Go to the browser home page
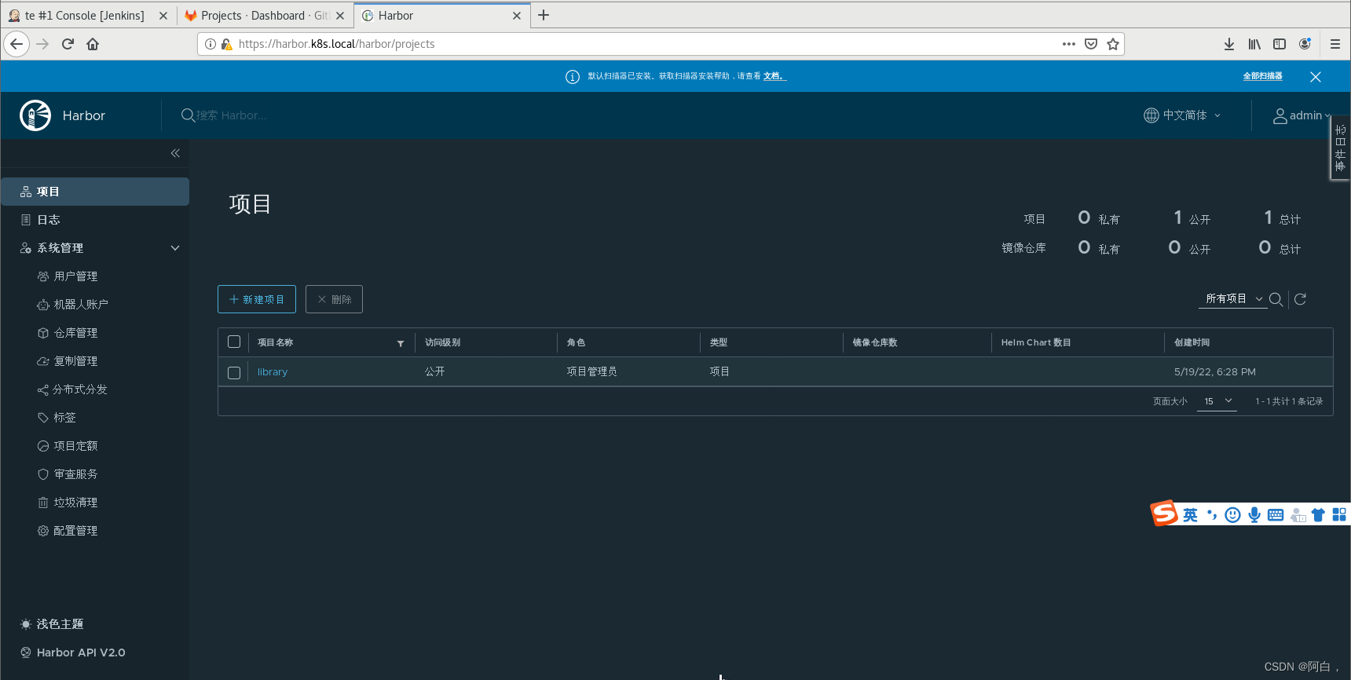The image size is (1351, 680). click(93, 44)
